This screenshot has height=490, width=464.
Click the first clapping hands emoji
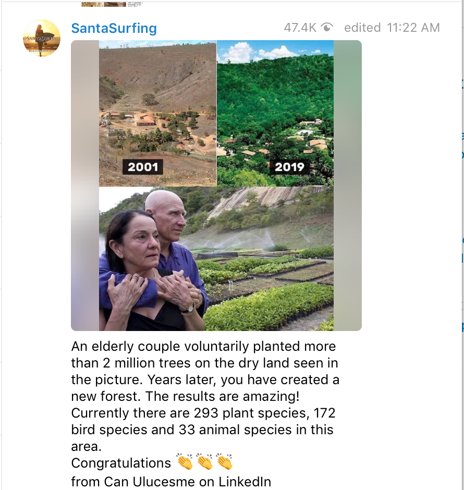click(185, 462)
